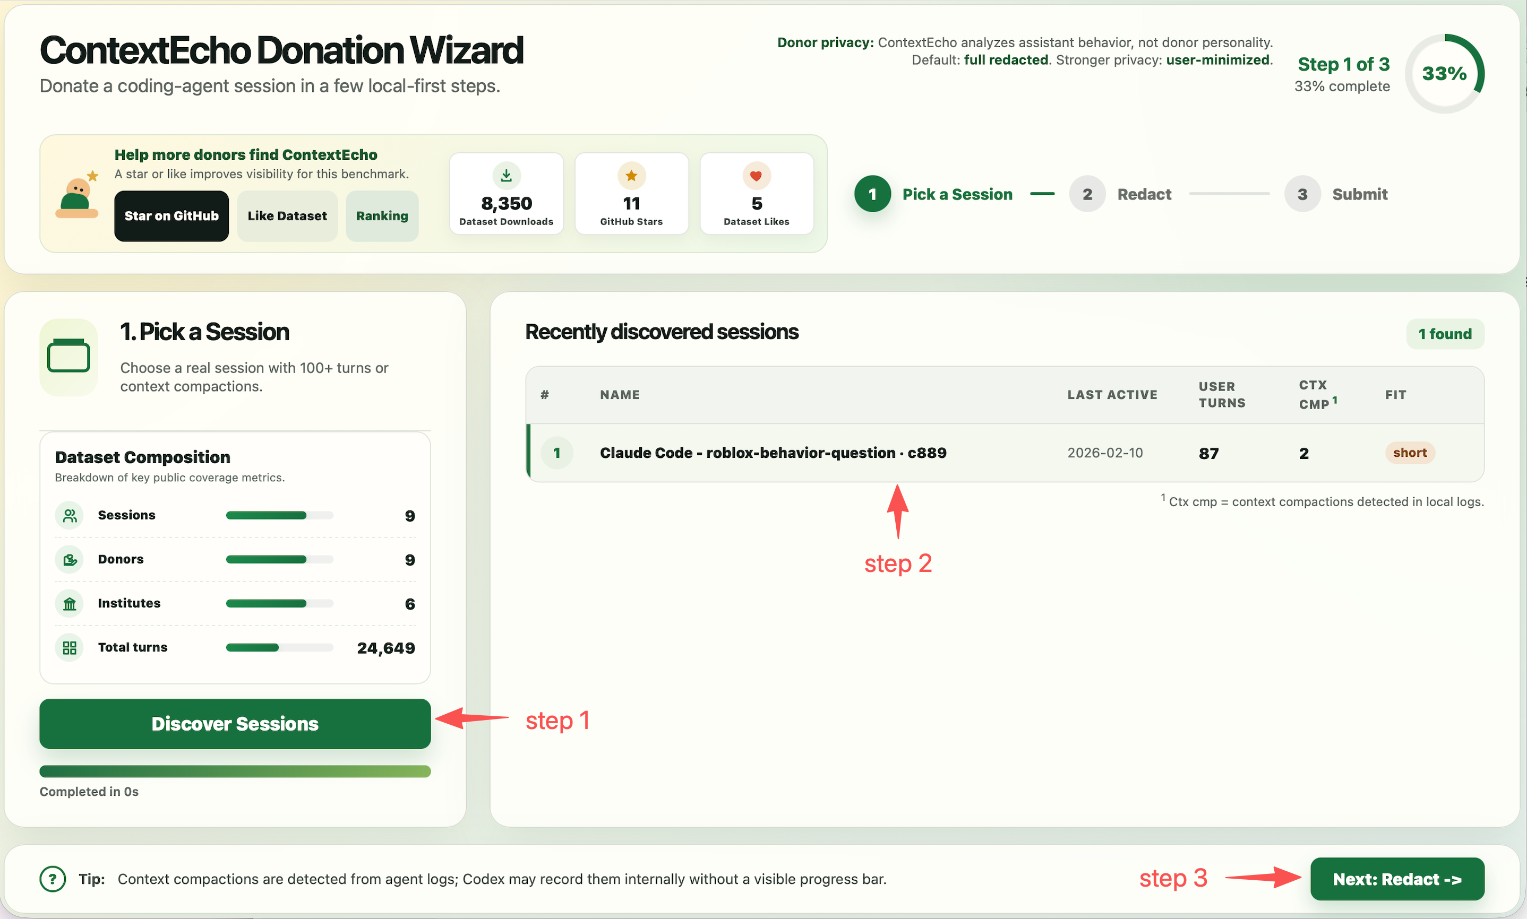1527x919 pixels.
Task: Click the 8,350 Dataset Downloads card
Action: pyautogui.click(x=506, y=193)
